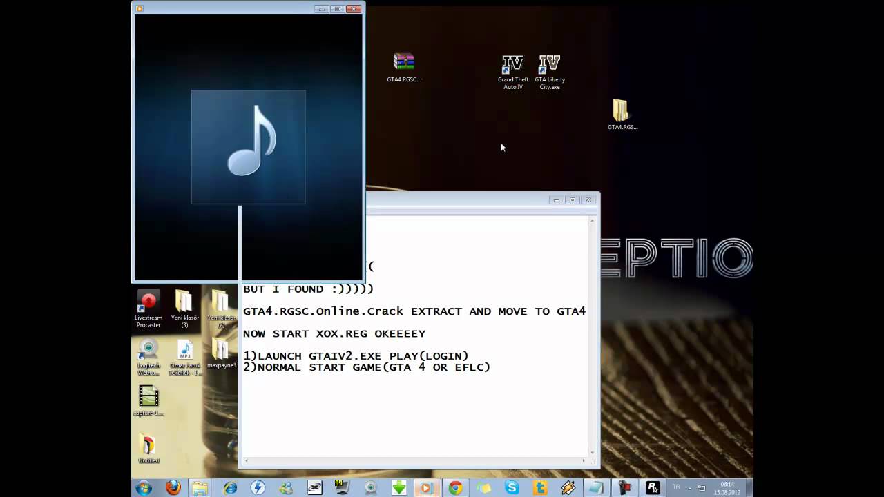Launch Internet Explorer from the taskbar
Viewport: 884px width, 497px height.
coord(230,488)
